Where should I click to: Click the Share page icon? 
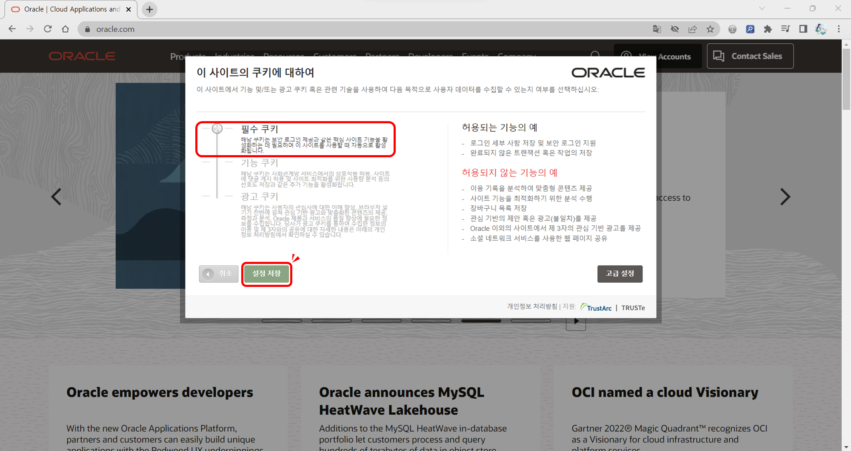click(693, 29)
